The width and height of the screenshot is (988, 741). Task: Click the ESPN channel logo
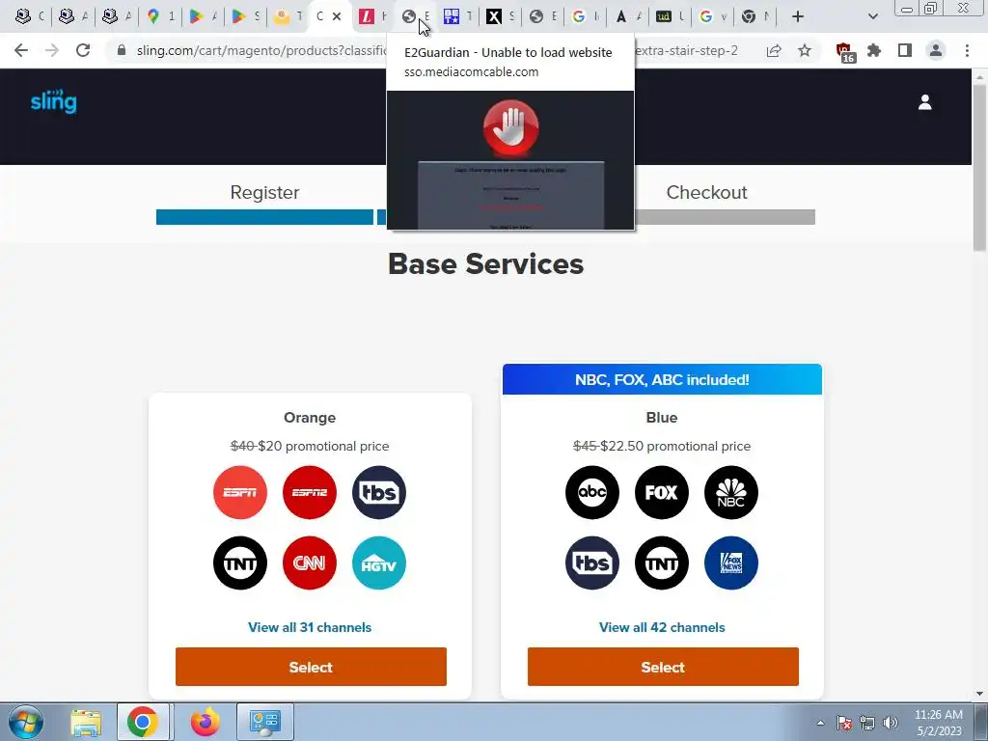tap(240, 492)
